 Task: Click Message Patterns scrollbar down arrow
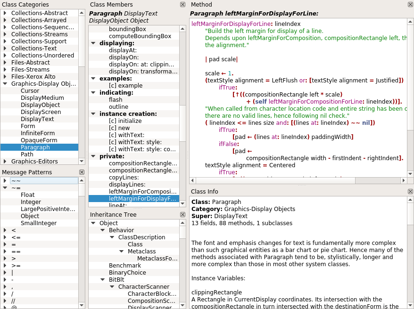tap(82, 305)
